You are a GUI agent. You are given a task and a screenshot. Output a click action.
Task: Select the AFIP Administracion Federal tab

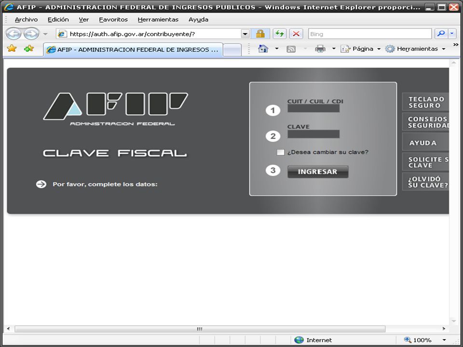pyautogui.click(x=134, y=50)
